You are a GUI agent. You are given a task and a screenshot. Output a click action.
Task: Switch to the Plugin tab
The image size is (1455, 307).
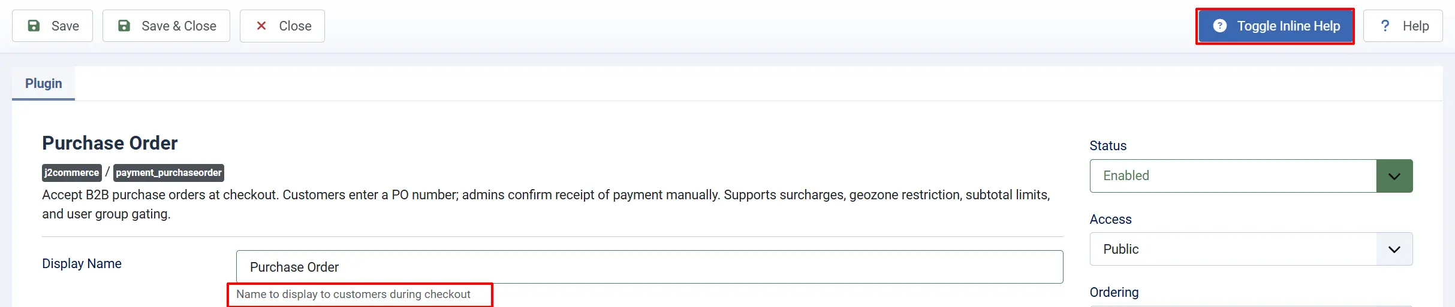pos(43,83)
